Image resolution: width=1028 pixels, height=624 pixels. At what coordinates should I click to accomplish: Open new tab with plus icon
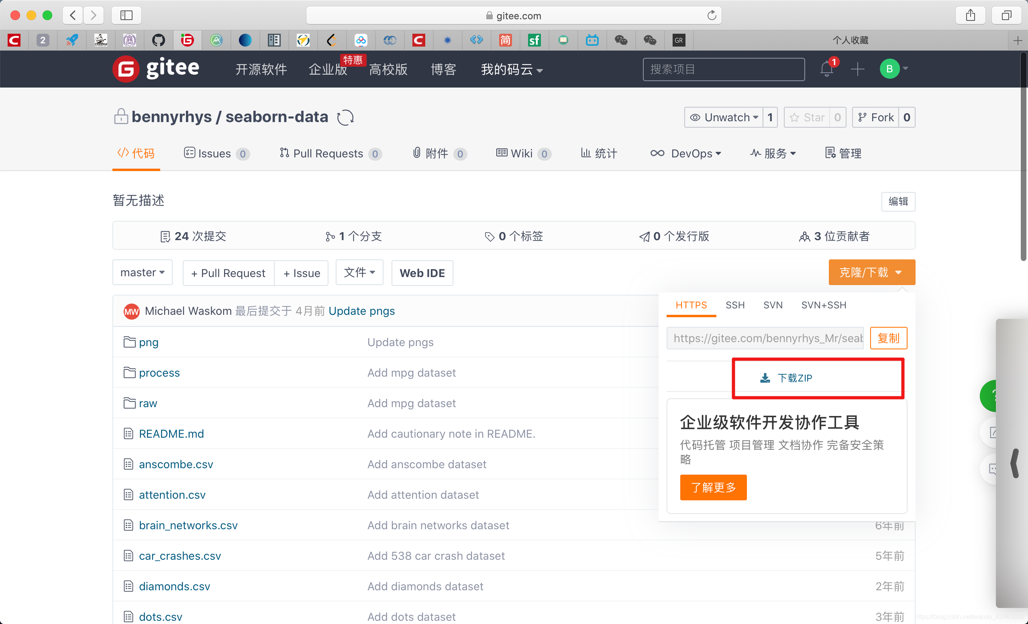1018,41
